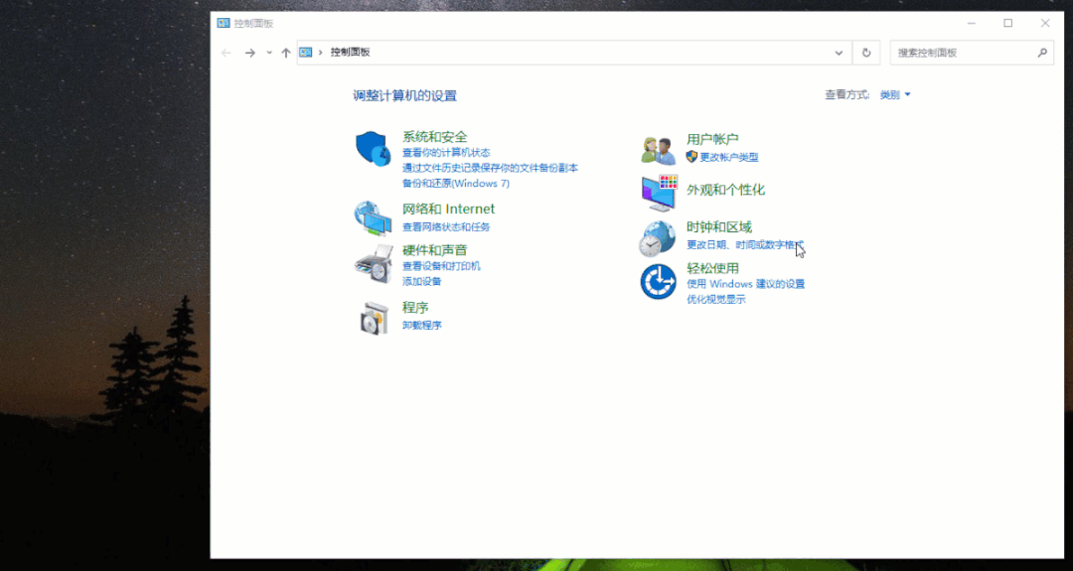Image resolution: width=1073 pixels, height=571 pixels.
Task: Click the back navigation arrow
Action: pos(227,53)
